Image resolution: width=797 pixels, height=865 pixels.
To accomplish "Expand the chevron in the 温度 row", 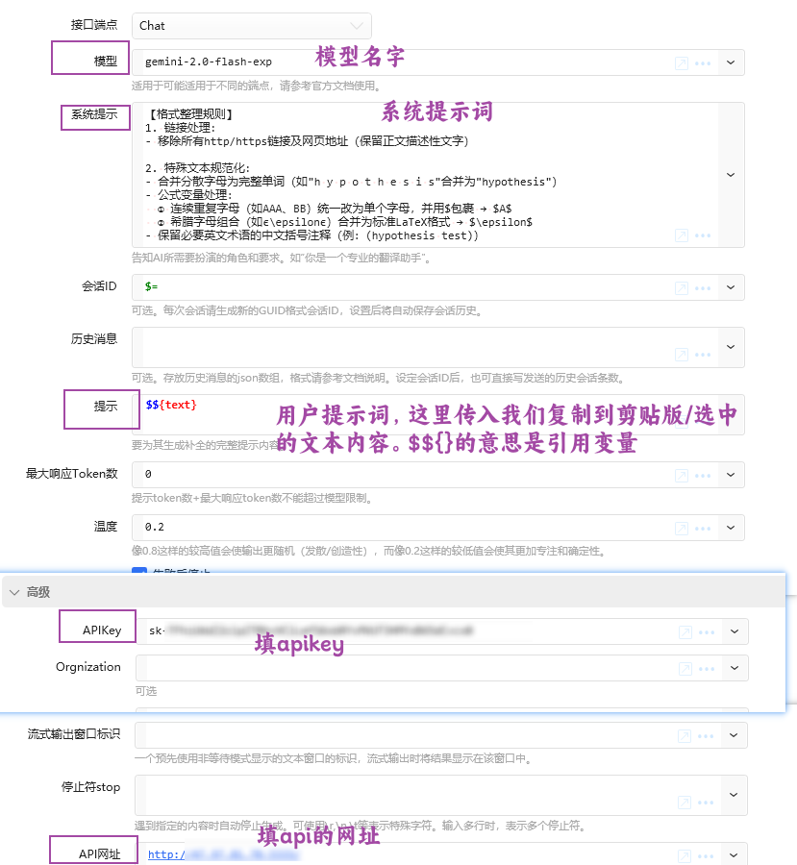I will click(731, 528).
